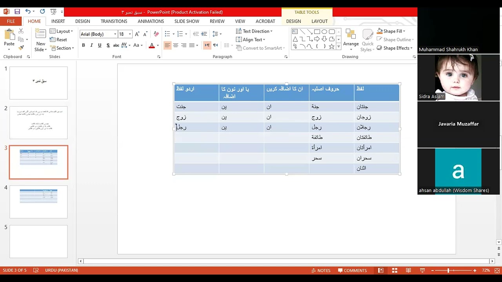The width and height of the screenshot is (502, 282).
Task: Align text right in paragraph group
Action: pos(184,45)
